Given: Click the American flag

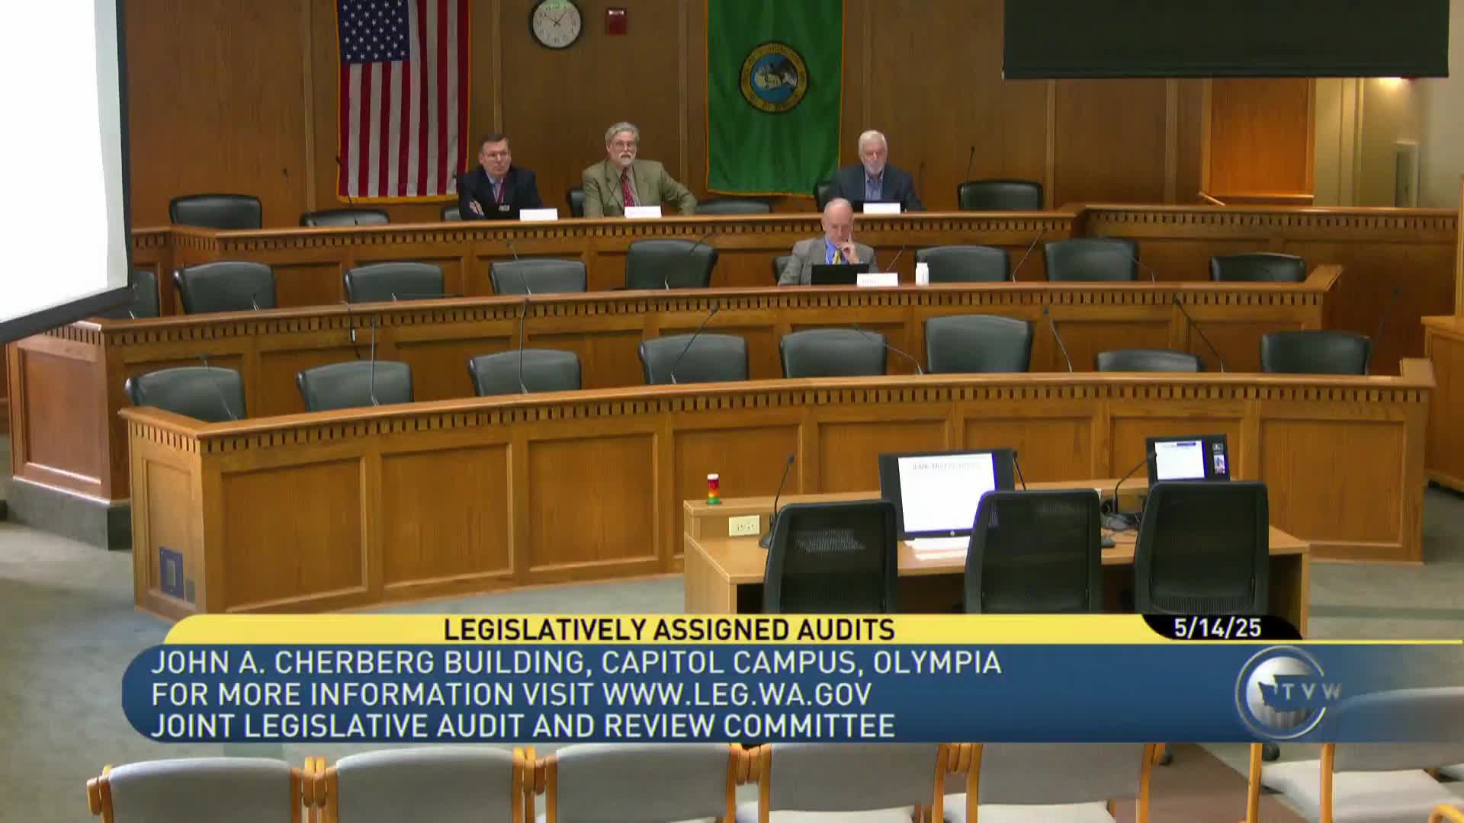Looking at the screenshot, I should [x=403, y=95].
